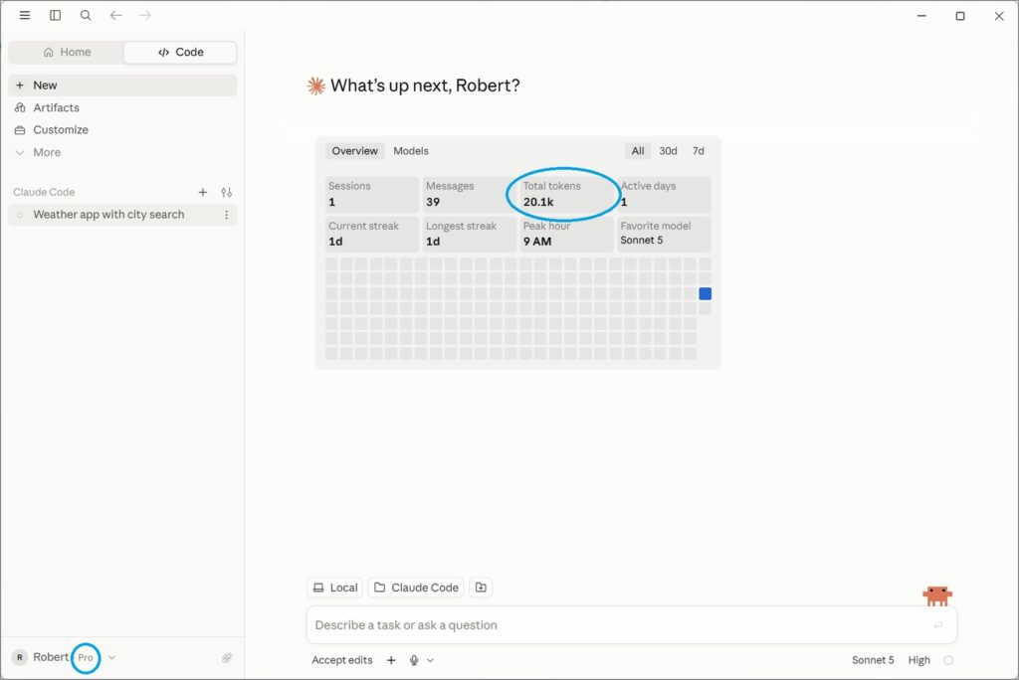Start a New session
This screenshot has width=1019, height=680.
[x=122, y=85]
